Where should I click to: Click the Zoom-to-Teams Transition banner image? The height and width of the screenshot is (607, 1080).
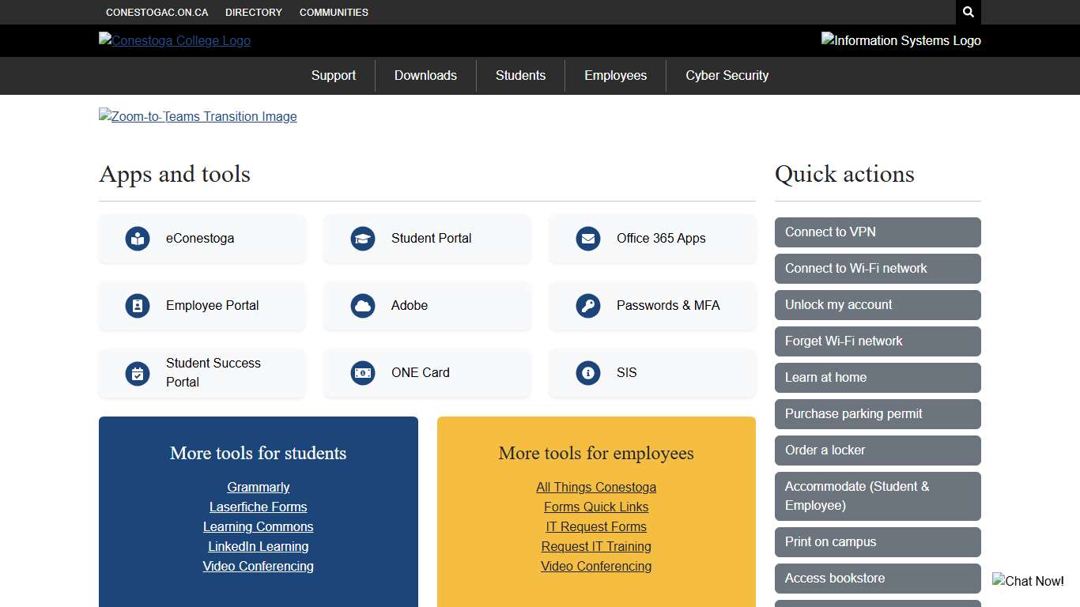pos(198,117)
